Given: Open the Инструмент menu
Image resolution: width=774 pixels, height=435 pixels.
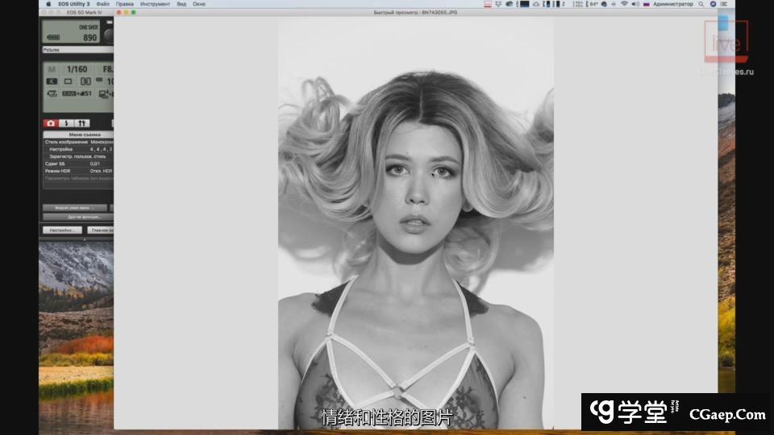Looking at the screenshot, I should (155, 4).
